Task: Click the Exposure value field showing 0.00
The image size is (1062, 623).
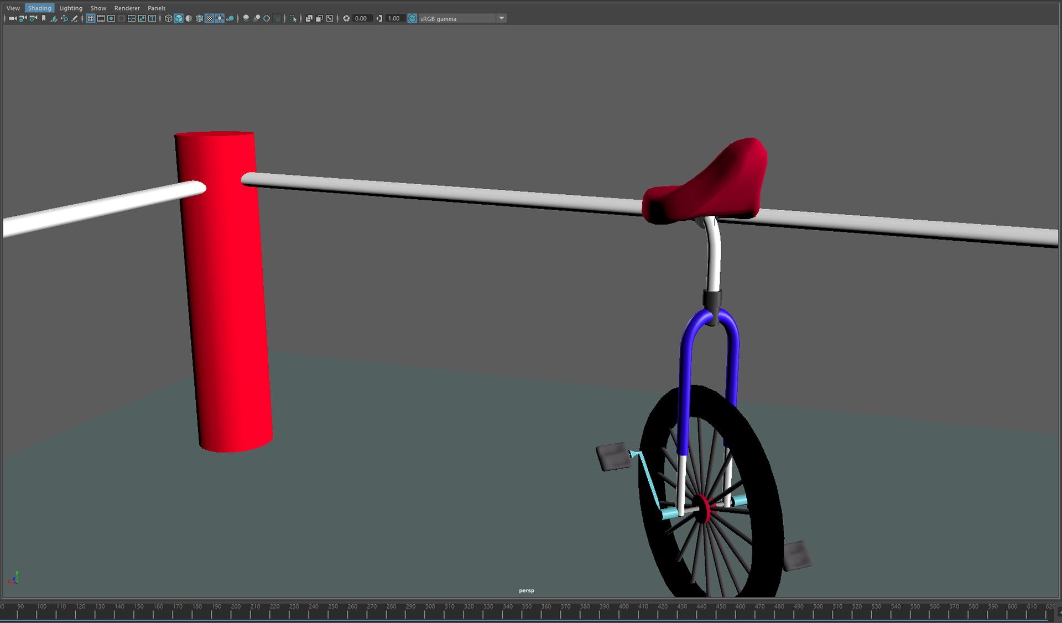Action: point(361,18)
